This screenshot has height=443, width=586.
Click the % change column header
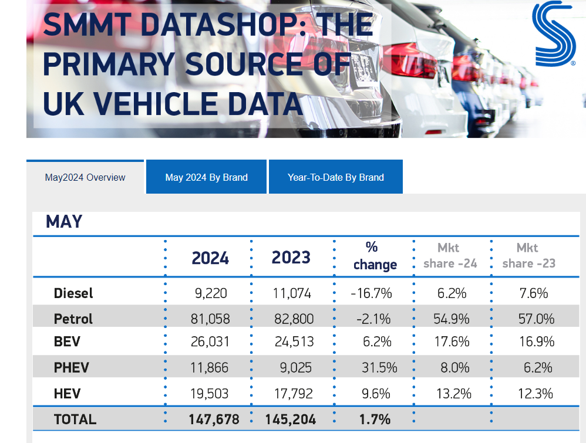(x=375, y=256)
